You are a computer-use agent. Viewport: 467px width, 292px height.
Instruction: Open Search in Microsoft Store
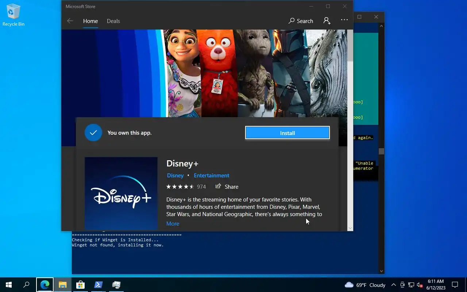tap(301, 21)
